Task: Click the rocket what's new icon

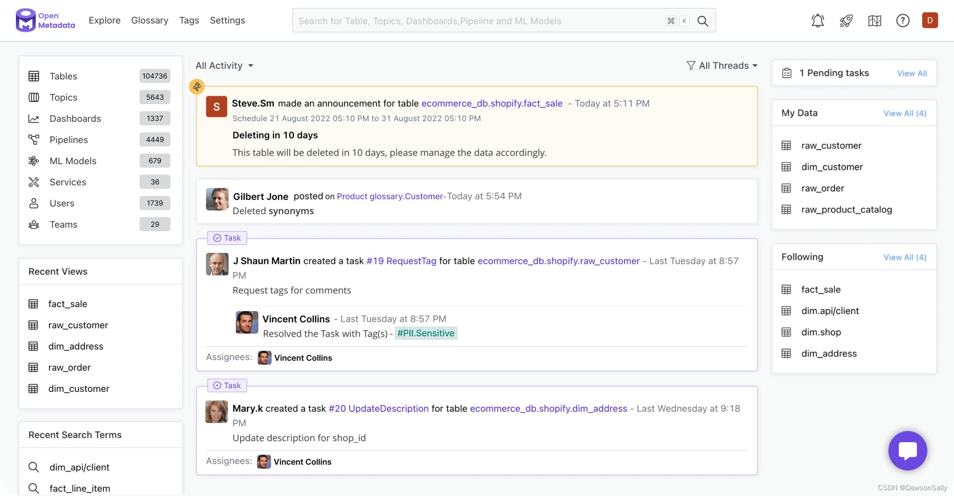Action: point(846,20)
